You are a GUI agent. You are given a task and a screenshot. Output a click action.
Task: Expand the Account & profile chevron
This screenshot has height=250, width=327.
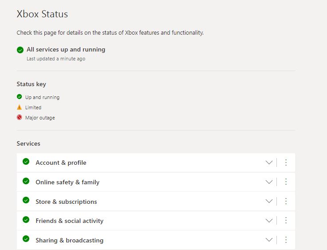pyautogui.click(x=269, y=163)
